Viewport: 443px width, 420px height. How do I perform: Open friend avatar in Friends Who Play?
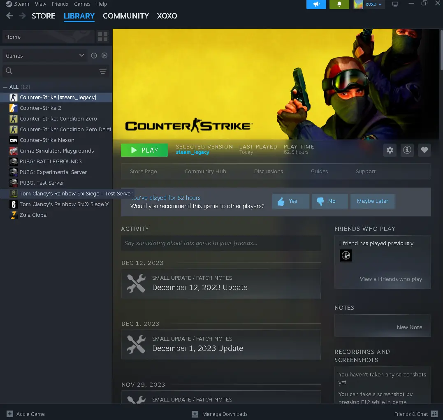[346, 255]
